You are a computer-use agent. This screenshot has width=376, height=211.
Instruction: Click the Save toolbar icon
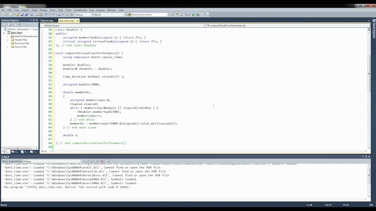pos(22,15)
